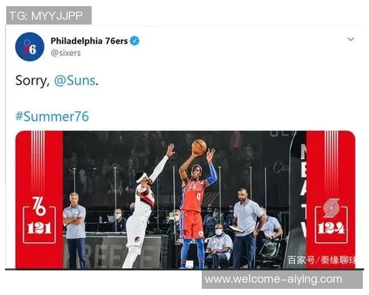
Task: Open the @sixers handle
Action: coord(66,53)
